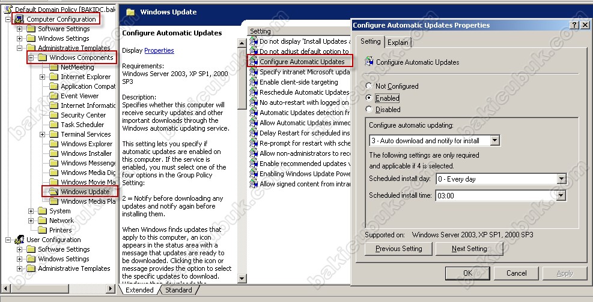This screenshot has width=593, height=302.
Task: Expand the Terminal Services tree node
Action: tap(42, 134)
